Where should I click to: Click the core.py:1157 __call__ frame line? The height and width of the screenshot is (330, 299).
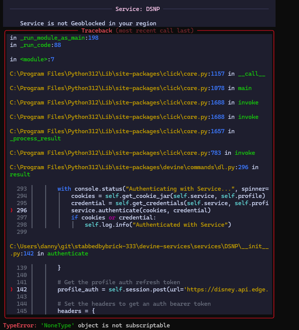click(x=137, y=74)
